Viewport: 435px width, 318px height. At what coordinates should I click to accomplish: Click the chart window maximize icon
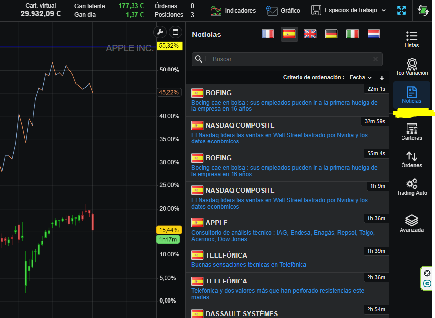click(x=175, y=32)
